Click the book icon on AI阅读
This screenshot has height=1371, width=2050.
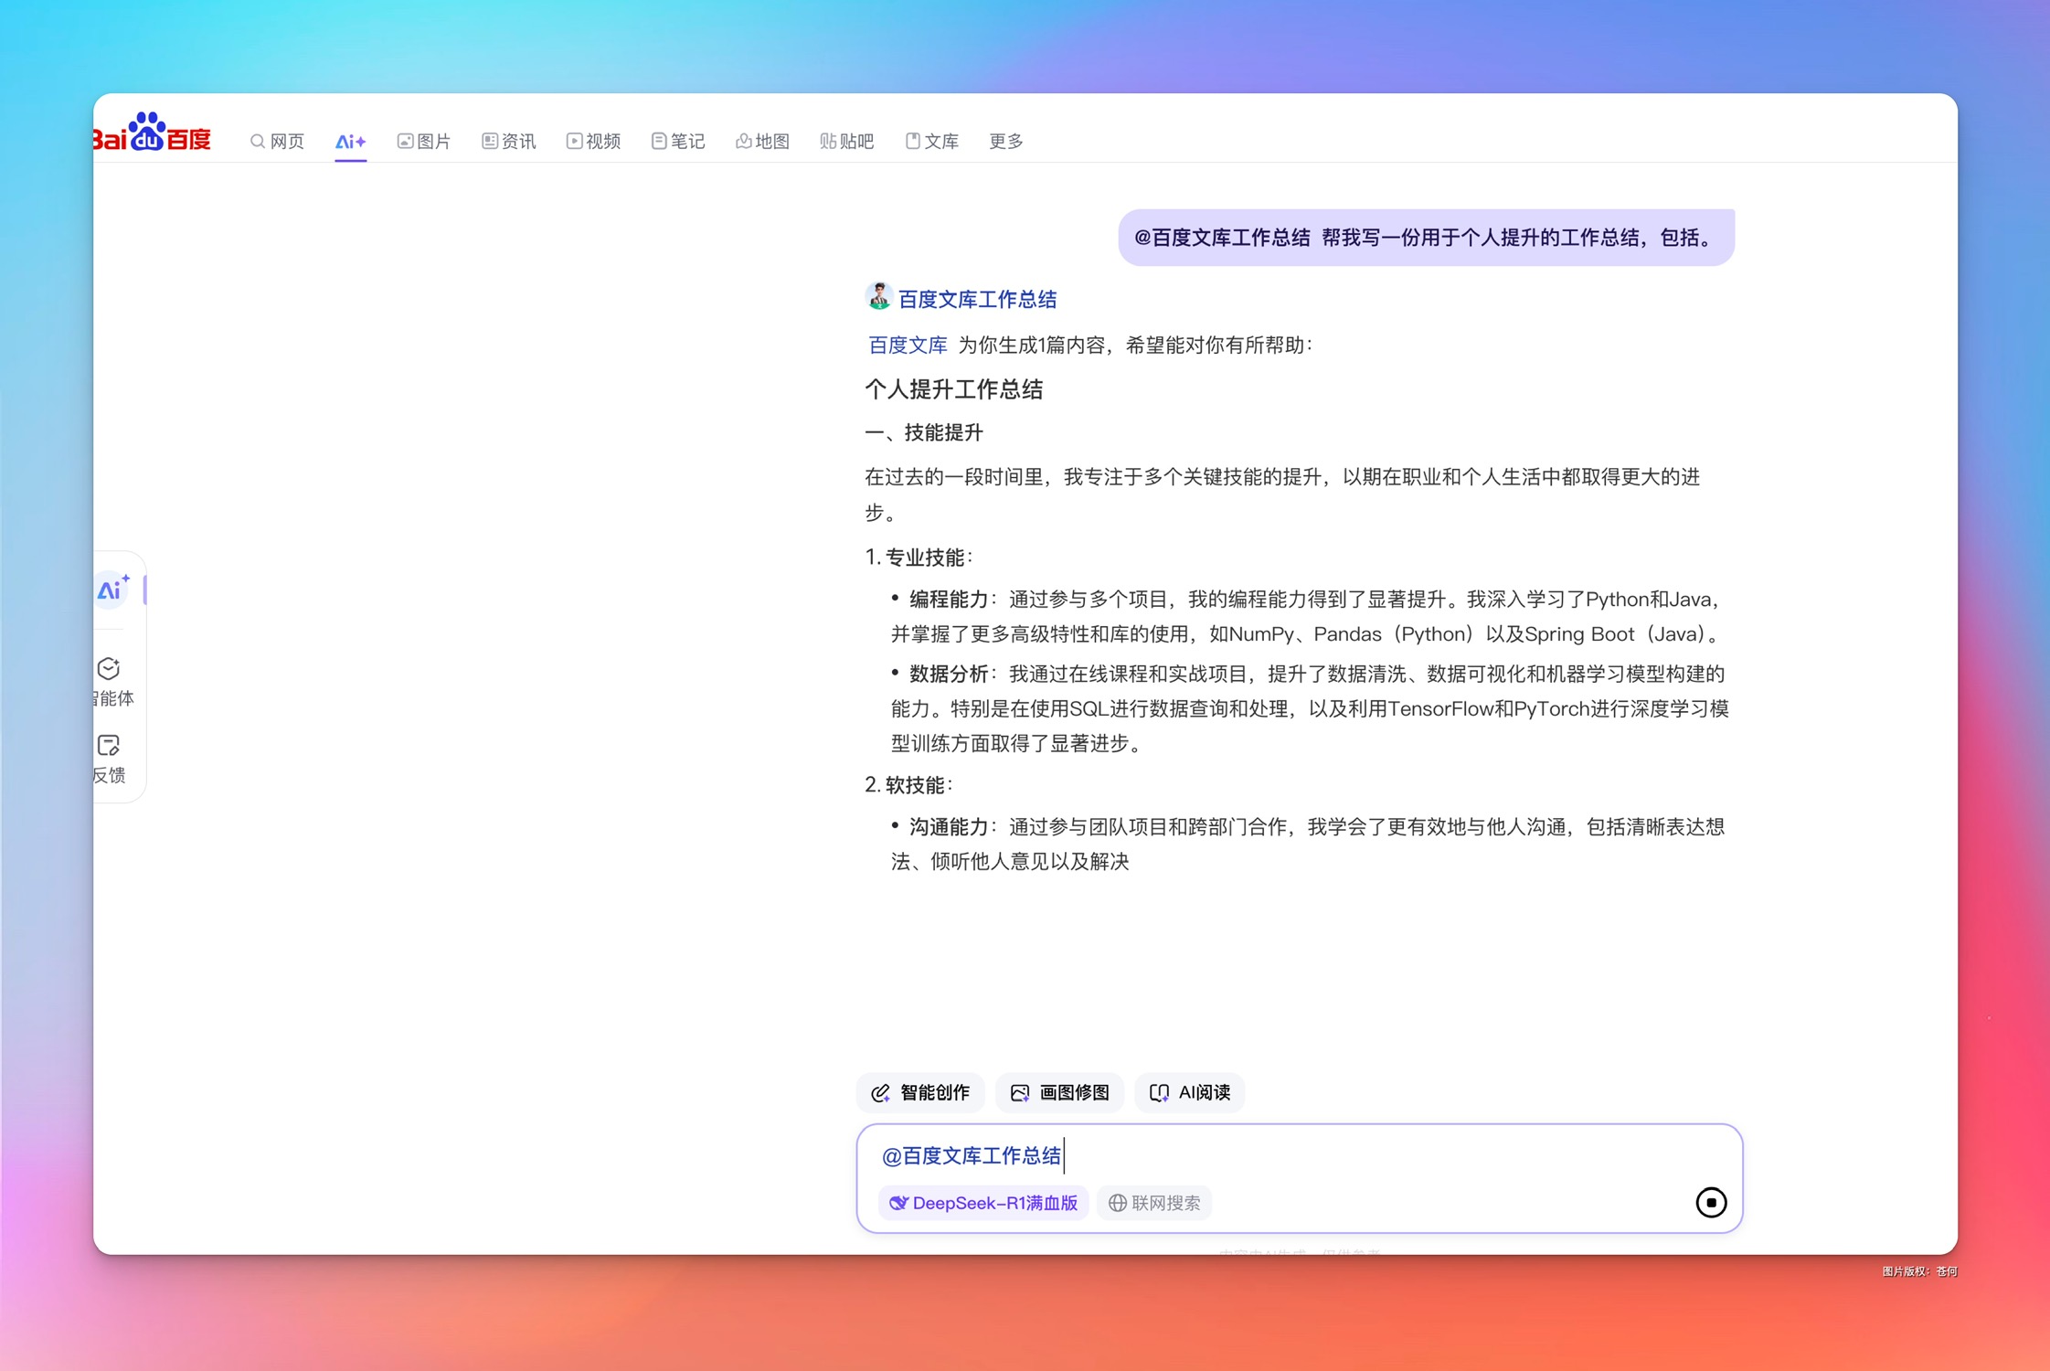tap(1159, 1093)
